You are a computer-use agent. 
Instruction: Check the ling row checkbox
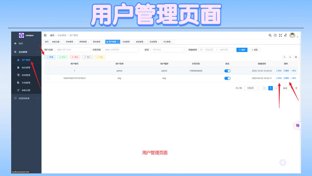pos(48,78)
